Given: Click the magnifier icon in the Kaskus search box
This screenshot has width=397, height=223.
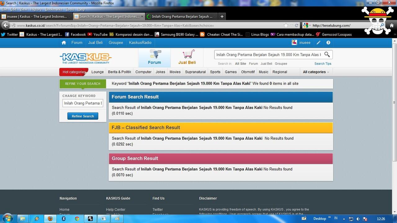Looking at the screenshot, I should pyautogui.click(x=327, y=55).
